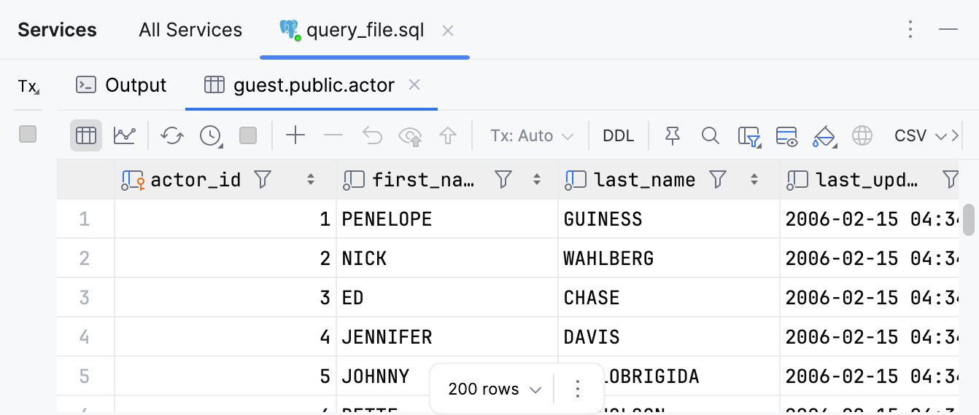Add a new row with plus icon

[295, 135]
